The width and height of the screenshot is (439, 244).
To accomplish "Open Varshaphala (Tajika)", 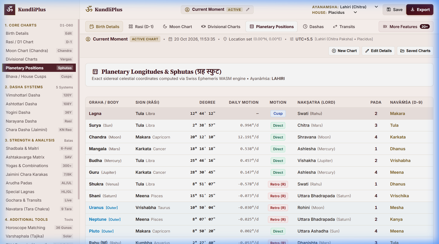I will click(39, 236).
